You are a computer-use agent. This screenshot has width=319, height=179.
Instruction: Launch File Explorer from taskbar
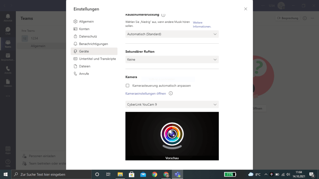pyautogui.click(x=120, y=174)
